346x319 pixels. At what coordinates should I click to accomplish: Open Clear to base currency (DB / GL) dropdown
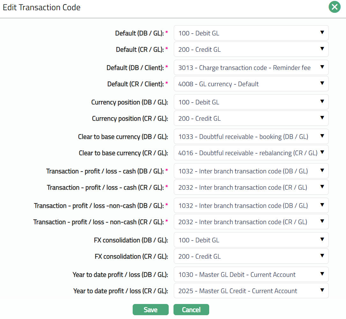click(251, 137)
